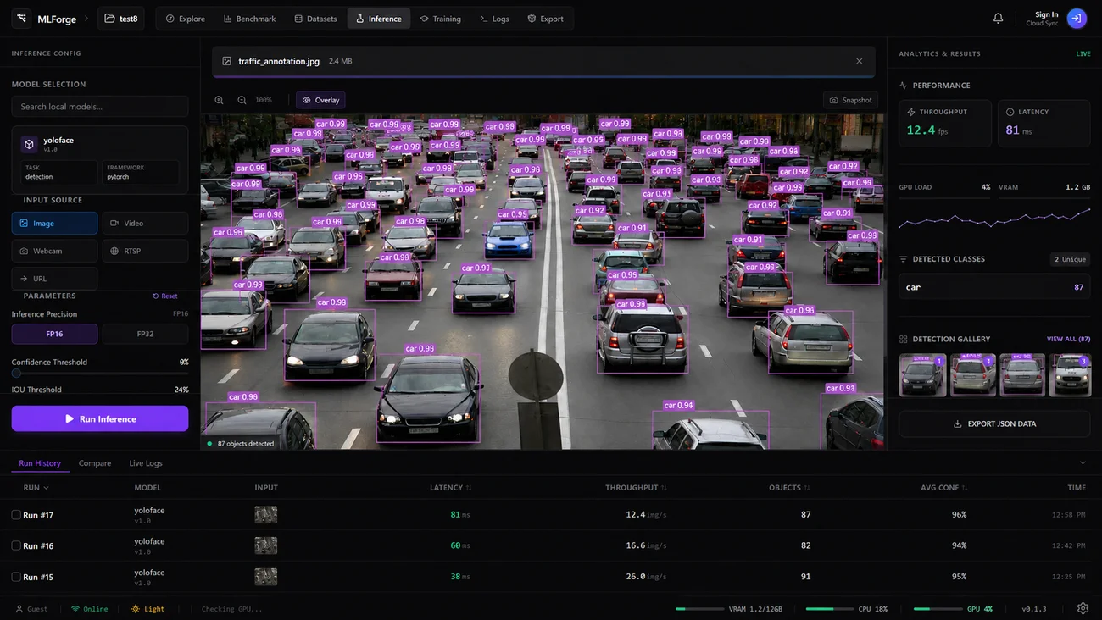Viewport: 1102px width, 620px height.
Task: Open the Live Logs tab
Action: (x=146, y=463)
